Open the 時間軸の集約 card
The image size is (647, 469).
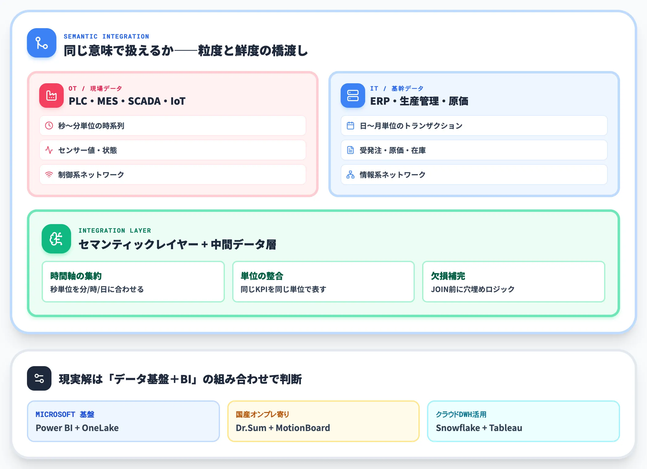pyautogui.click(x=133, y=282)
